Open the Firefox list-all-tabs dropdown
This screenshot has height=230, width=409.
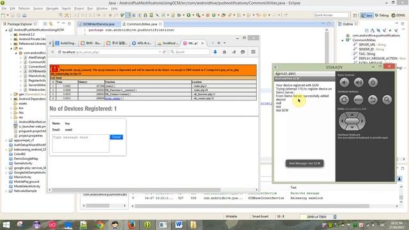pos(224,43)
